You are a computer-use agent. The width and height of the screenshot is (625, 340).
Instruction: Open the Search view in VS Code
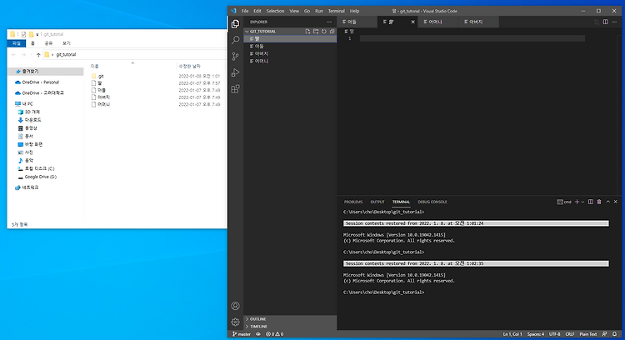point(236,40)
